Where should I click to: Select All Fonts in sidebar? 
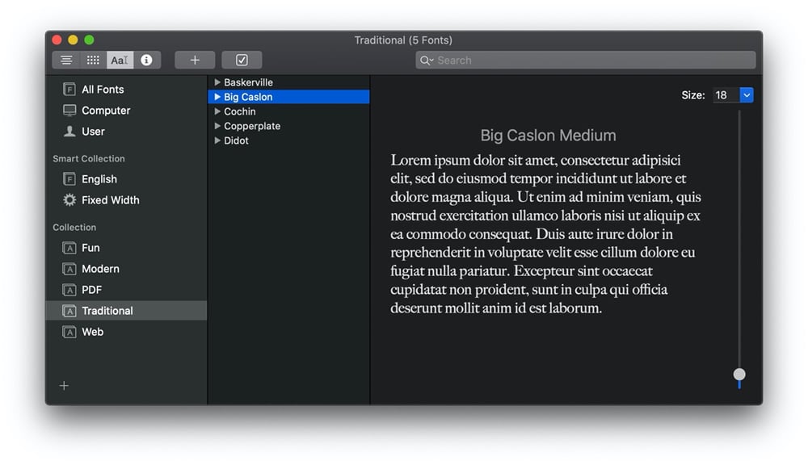pos(103,90)
